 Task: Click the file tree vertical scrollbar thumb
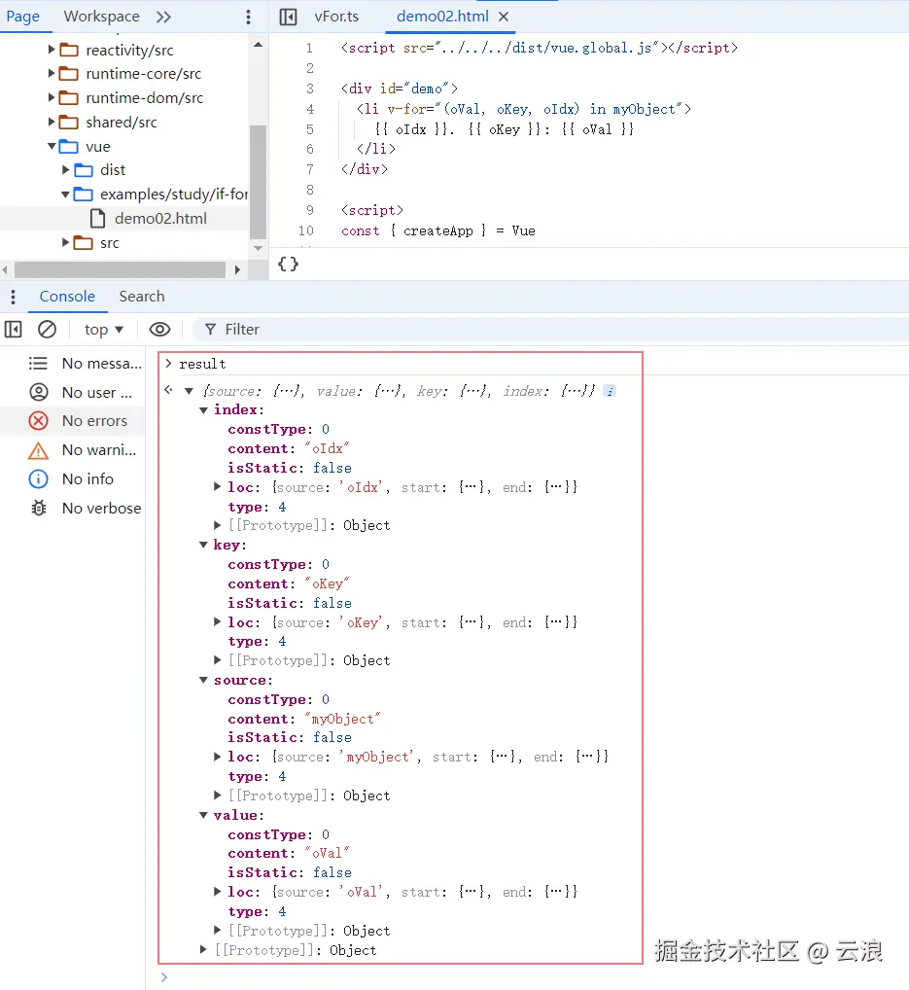point(258,182)
